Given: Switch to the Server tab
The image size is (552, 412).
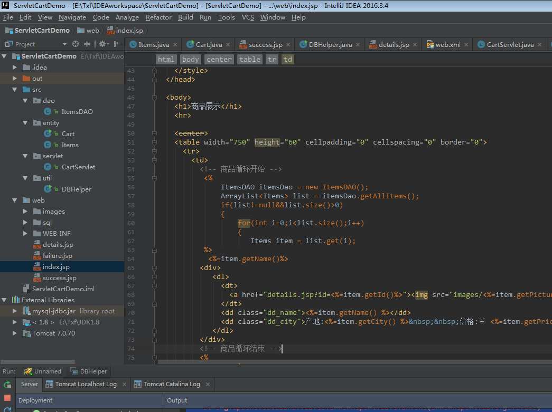Looking at the screenshot, I should [29, 384].
